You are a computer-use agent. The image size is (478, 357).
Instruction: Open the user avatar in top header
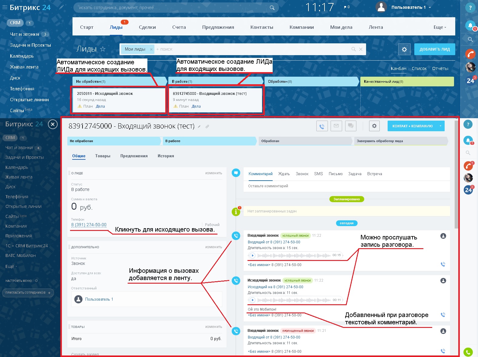[381, 7]
